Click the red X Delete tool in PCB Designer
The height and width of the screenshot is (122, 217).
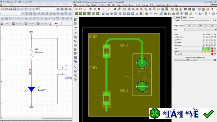coord(99,9)
